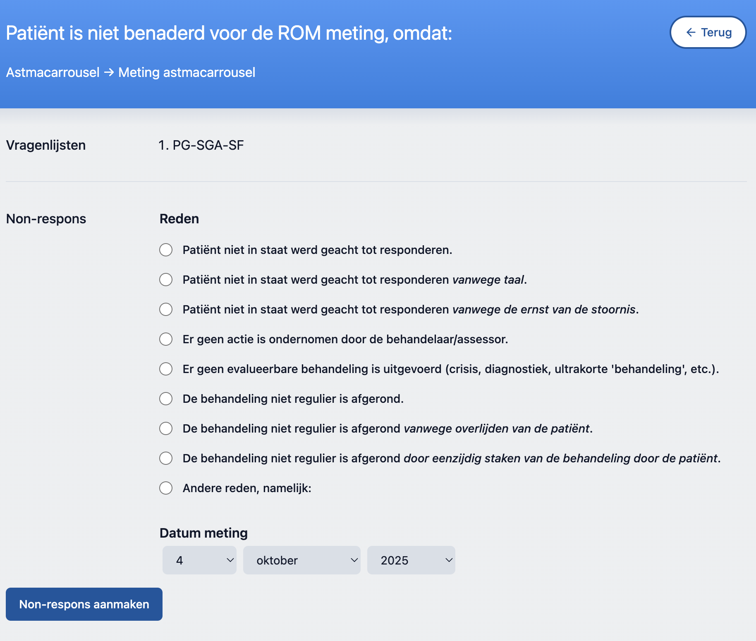Click the Non-respons aanmaken button

[x=84, y=604]
